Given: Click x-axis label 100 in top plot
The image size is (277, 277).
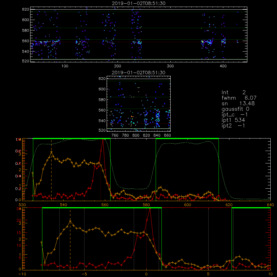Looking at the screenshot, I should point(65,66).
